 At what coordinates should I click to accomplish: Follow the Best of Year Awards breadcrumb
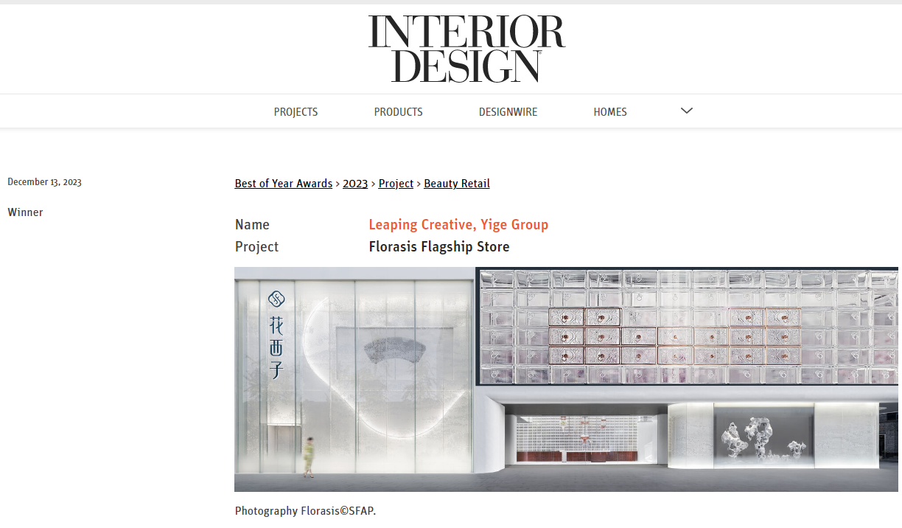[284, 184]
